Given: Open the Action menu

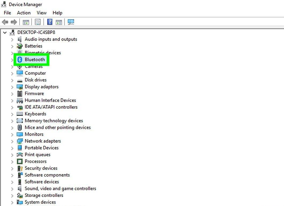Looking at the screenshot, I should (24, 13).
